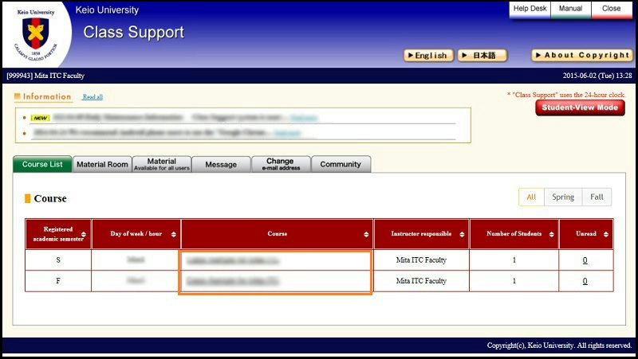The width and height of the screenshot is (638, 359).
Task: Sort the Course column using arrows
Action: pyautogui.click(x=366, y=235)
